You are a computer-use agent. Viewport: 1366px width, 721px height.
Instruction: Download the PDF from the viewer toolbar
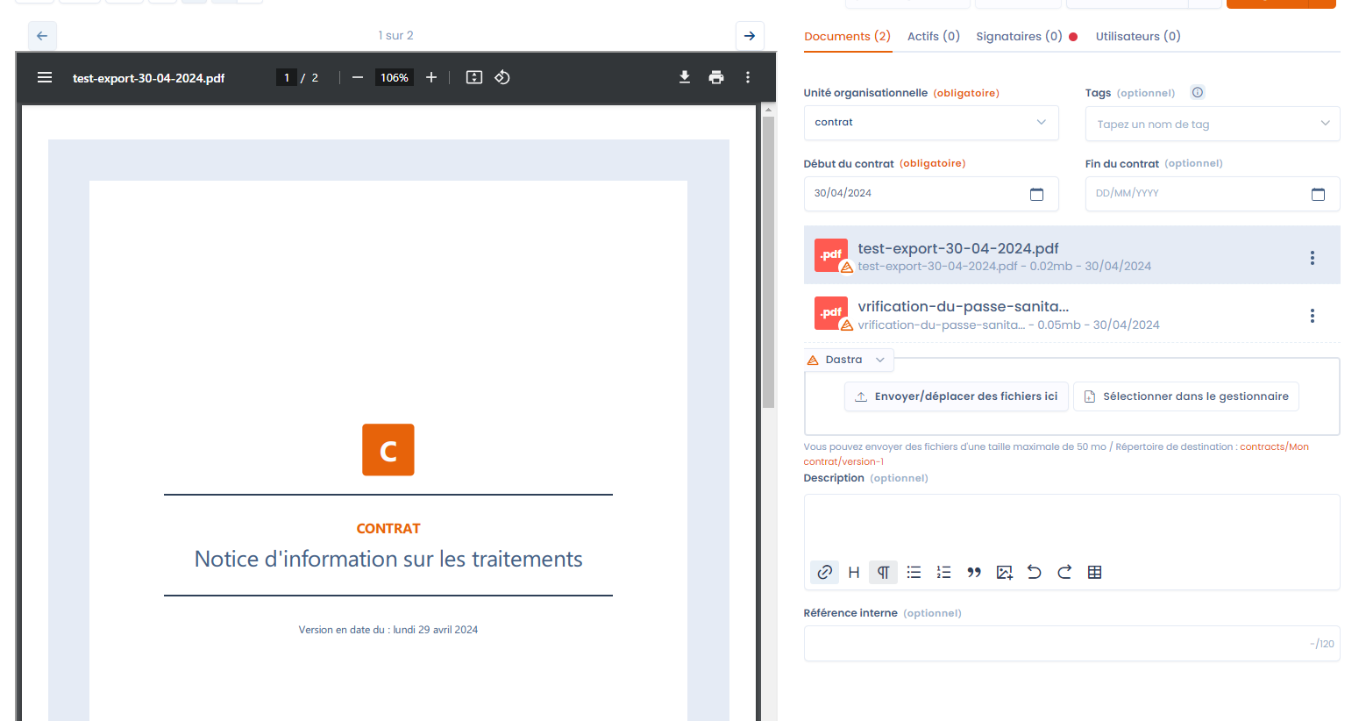pyautogui.click(x=685, y=77)
